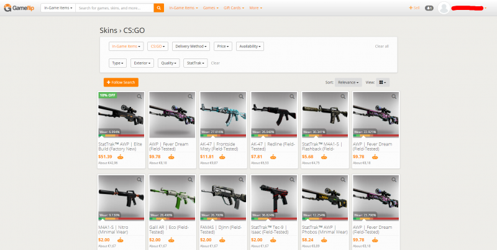The height and width of the screenshot is (250, 497).
Task: Click wear bar on StatTrak AWP Elite Build
Action: [121, 136]
